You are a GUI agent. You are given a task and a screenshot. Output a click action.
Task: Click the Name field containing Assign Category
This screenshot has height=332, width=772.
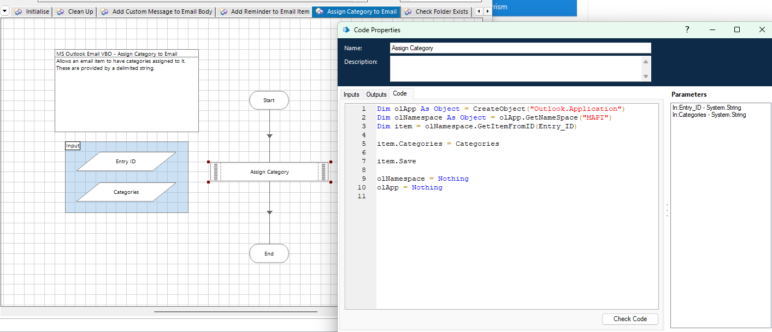[x=521, y=48]
